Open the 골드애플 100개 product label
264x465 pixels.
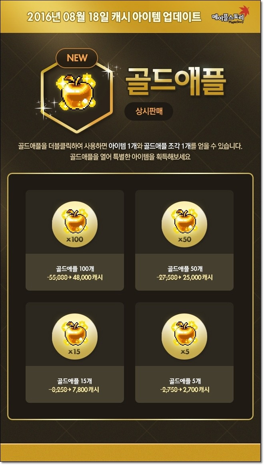(75, 269)
